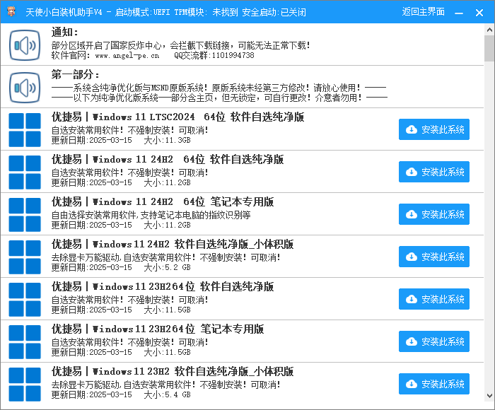Click Windows logo of LTSC2024 entry
495x410 pixels.
25,130
